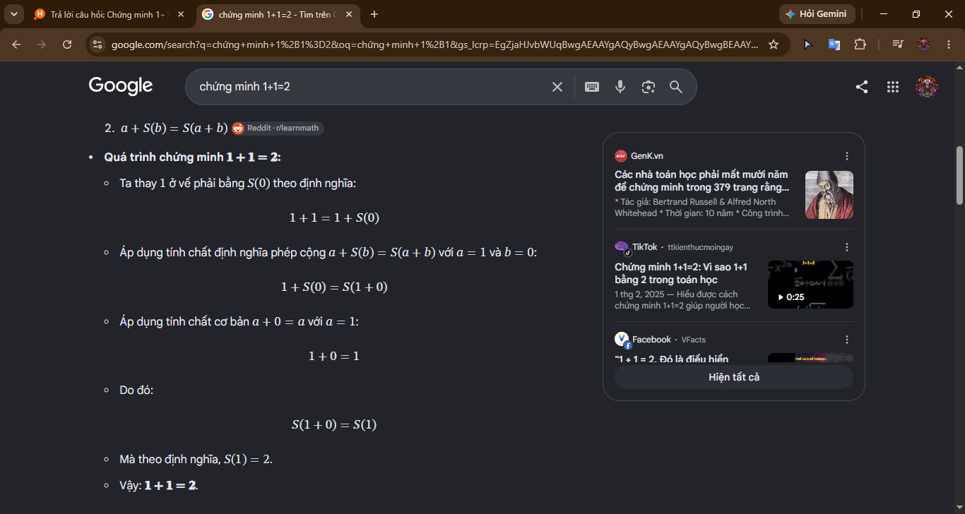This screenshot has width=965, height=514.
Task: Click the Hỏi Gemini button
Action: coord(817,14)
